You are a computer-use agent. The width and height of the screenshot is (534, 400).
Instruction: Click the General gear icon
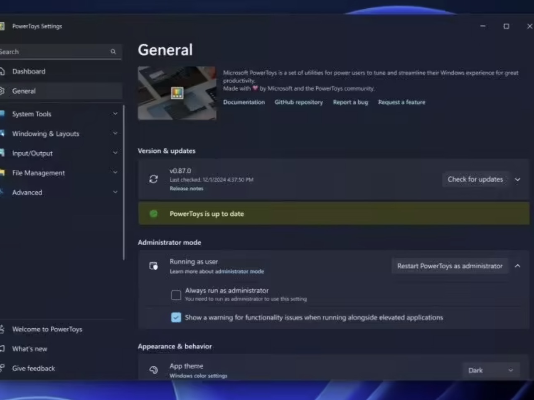pyautogui.click(x=2, y=91)
